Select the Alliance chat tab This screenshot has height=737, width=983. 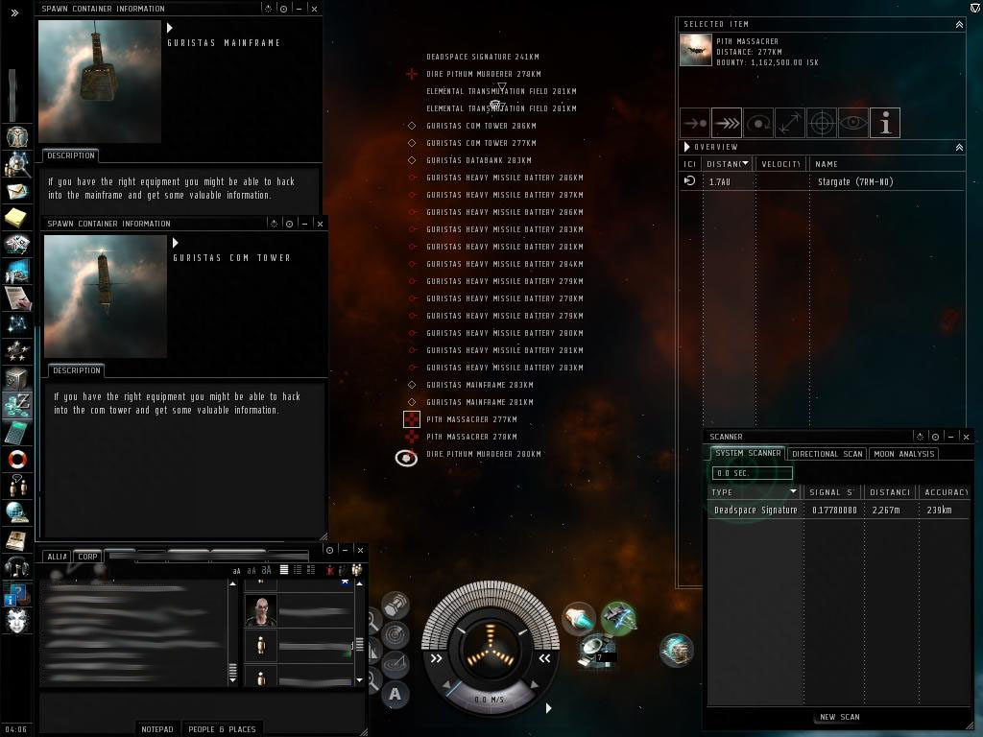click(57, 557)
